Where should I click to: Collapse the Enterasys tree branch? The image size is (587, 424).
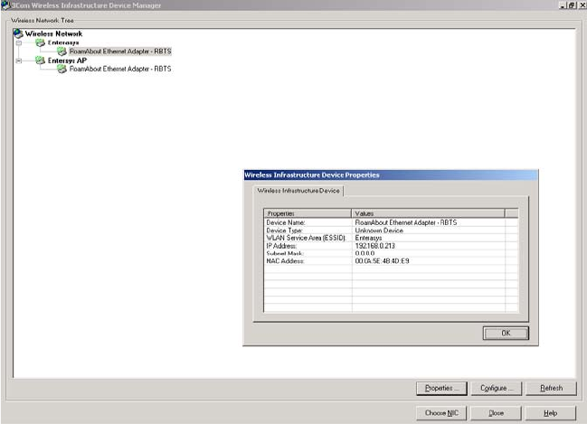pos(19,42)
